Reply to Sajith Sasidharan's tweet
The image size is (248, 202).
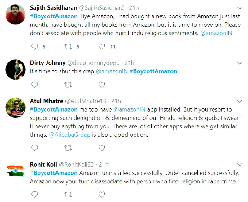click(35, 47)
